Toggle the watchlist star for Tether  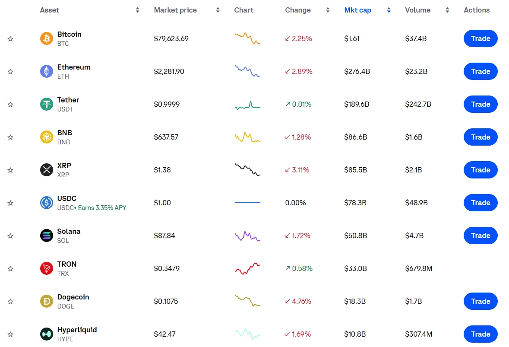tap(10, 105)
